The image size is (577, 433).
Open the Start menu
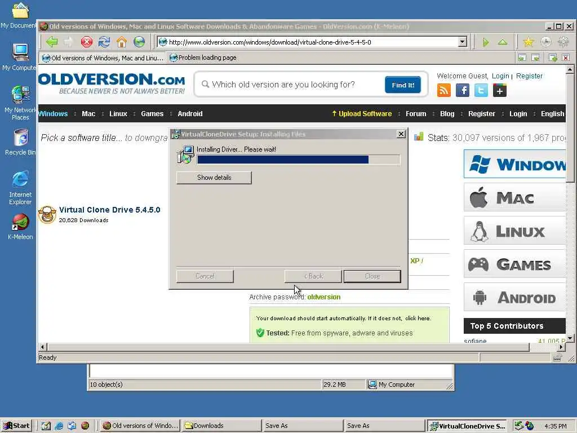[x=16, y=426]
